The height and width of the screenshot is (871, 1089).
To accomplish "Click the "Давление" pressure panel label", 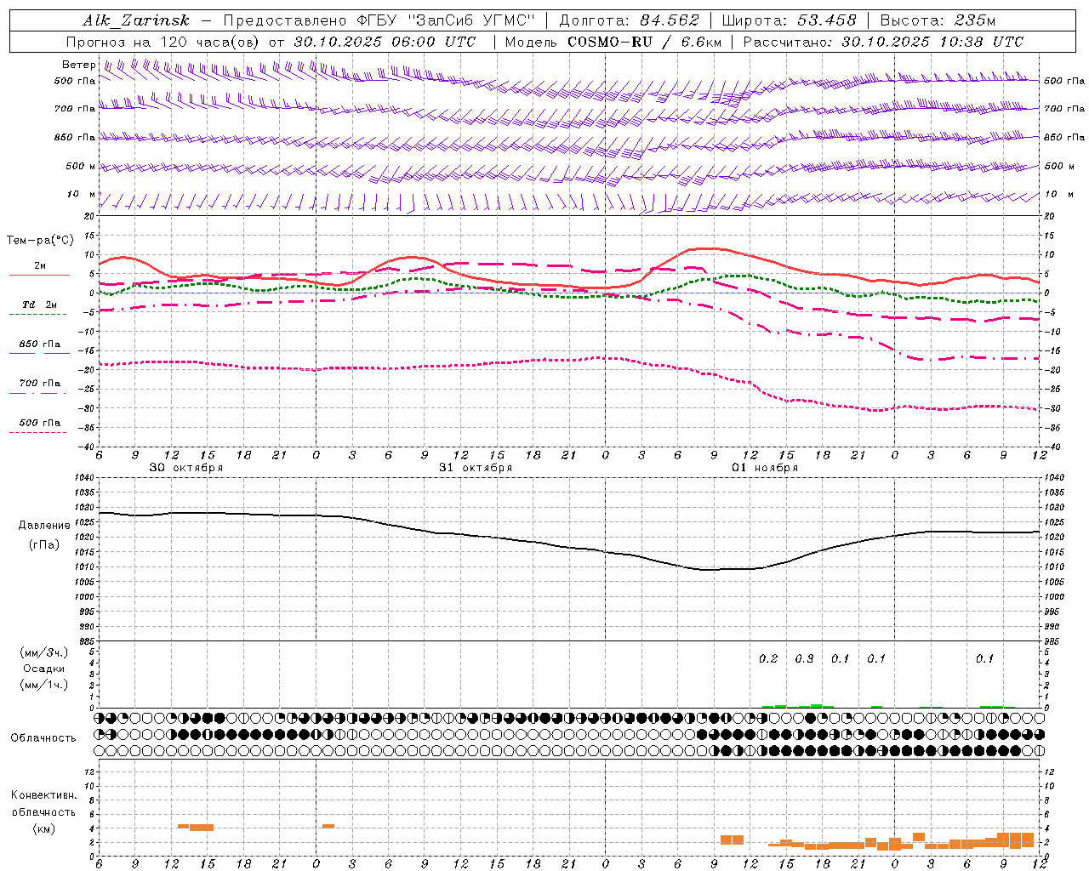I will pos(44,525).
